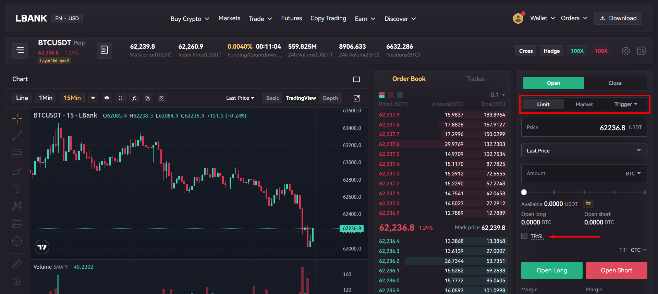
Task: Open the hamburger market list menu
Action: coord(20,51)
